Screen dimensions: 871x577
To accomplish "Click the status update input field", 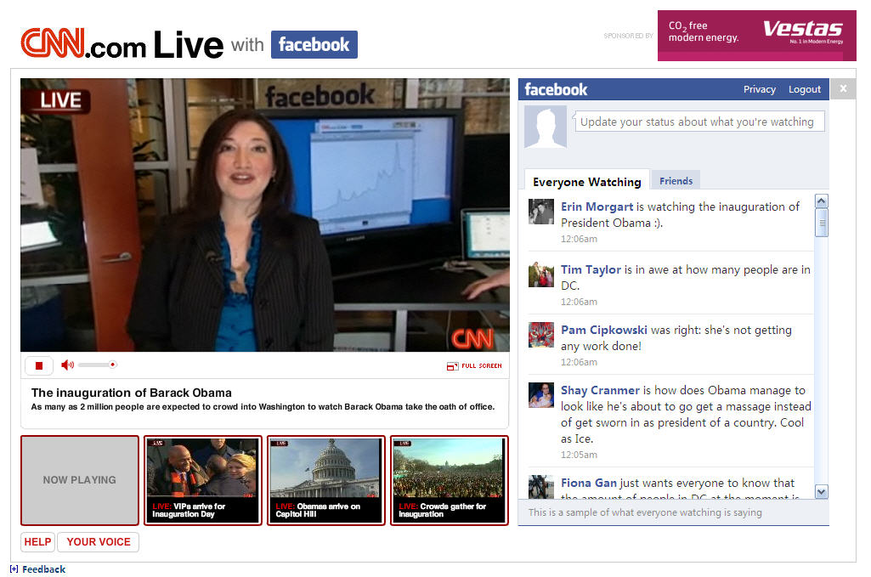I will [699, 122].
